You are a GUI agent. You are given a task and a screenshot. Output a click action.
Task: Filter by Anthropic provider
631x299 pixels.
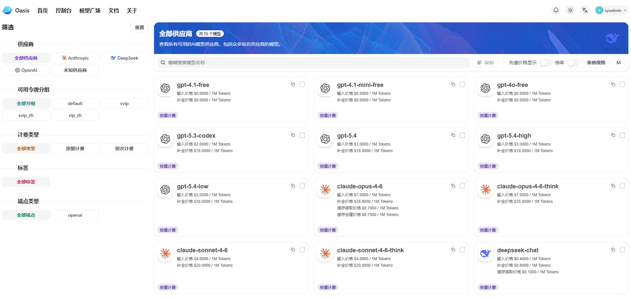[x=75, y=58]
